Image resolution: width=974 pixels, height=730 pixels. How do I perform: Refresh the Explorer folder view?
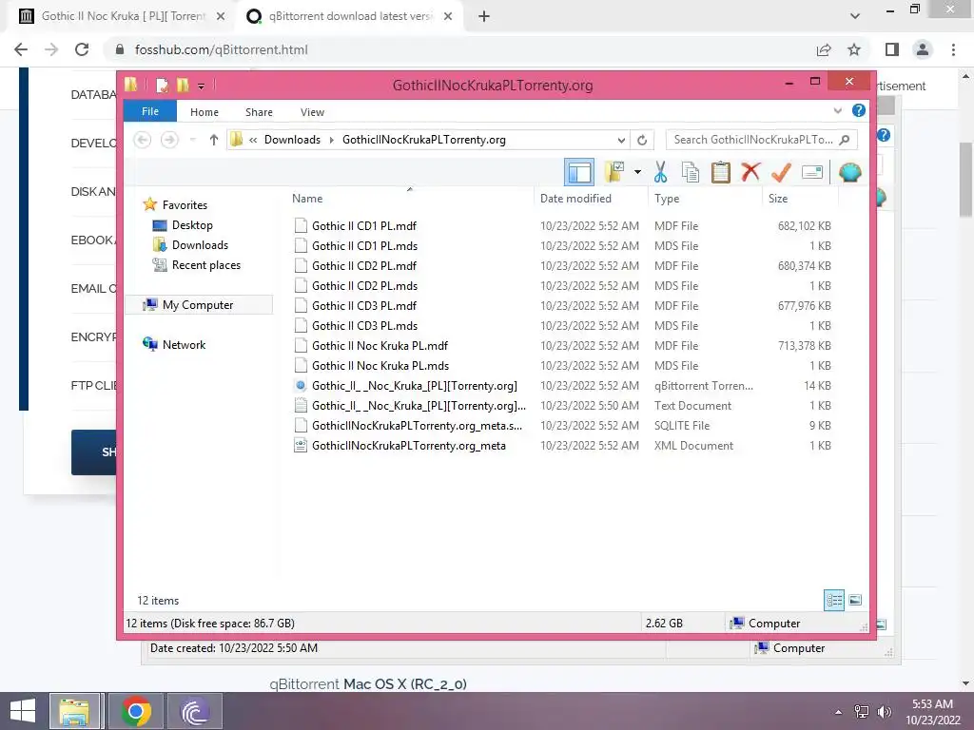[642, 140]
